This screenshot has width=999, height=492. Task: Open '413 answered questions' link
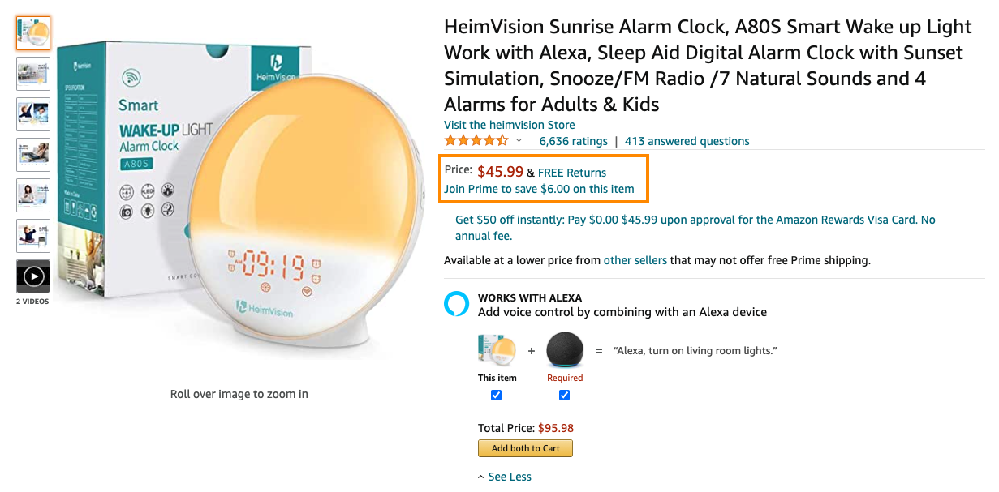(x=687, y=141)
